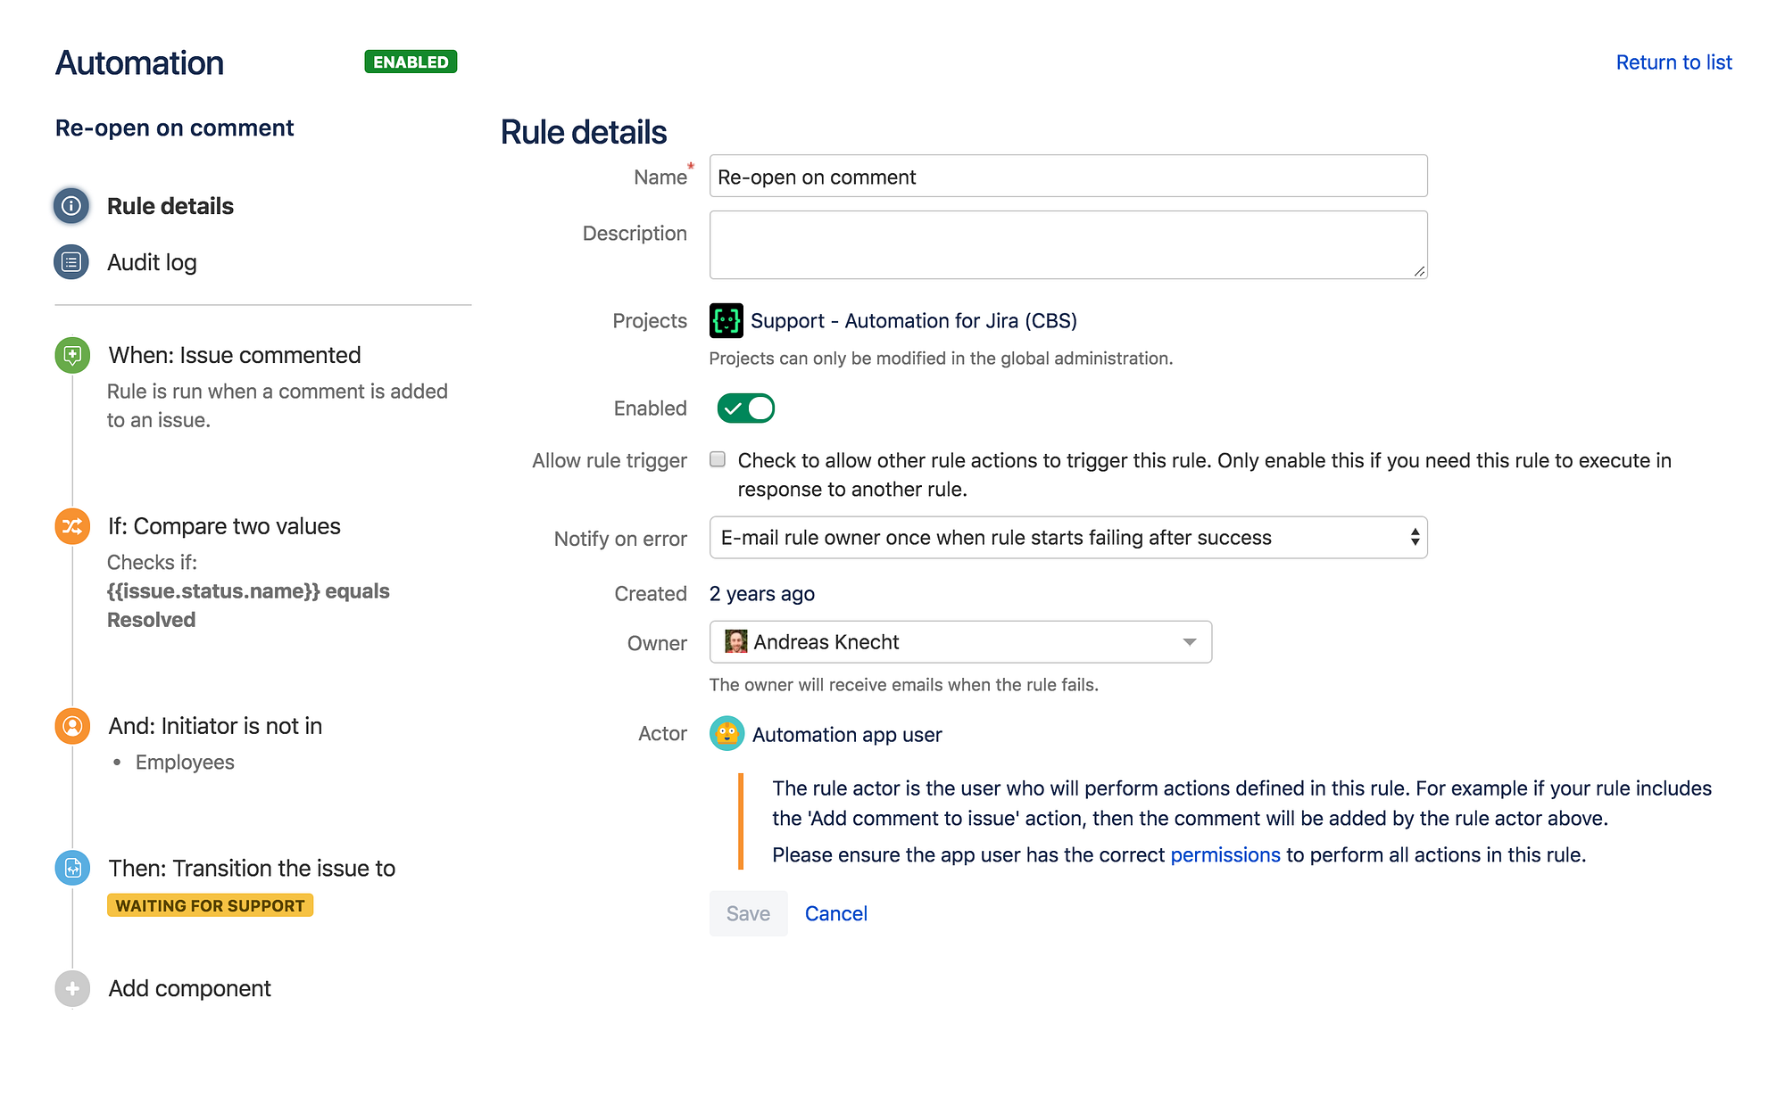Open the Audit log section
This screenshot has height=1097, width=1785.
152,262
